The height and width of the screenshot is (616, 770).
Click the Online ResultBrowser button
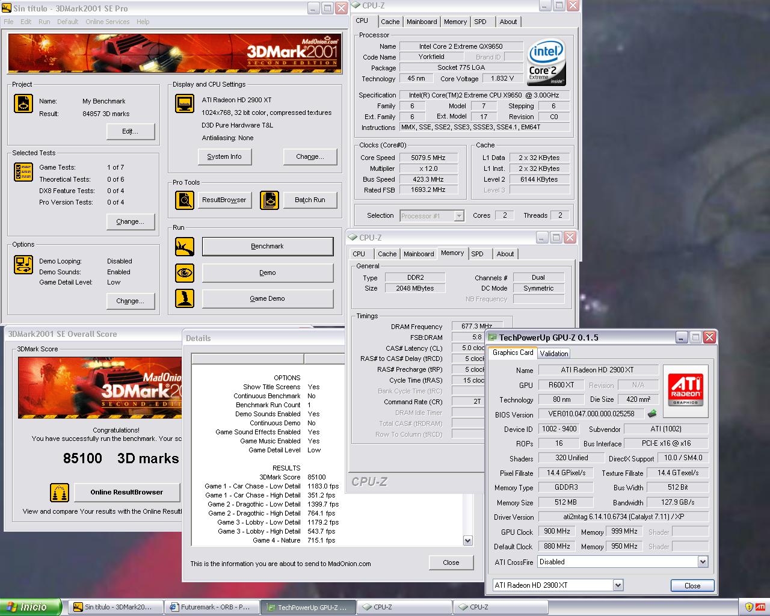point(127,492)
